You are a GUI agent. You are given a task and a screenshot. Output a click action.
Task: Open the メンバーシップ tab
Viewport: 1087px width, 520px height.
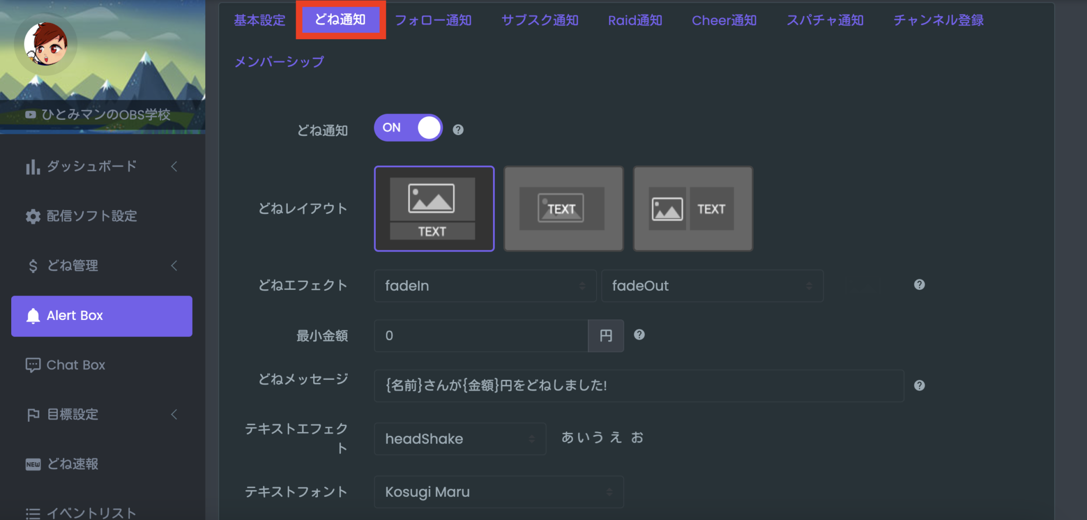[x=279, y=62]
